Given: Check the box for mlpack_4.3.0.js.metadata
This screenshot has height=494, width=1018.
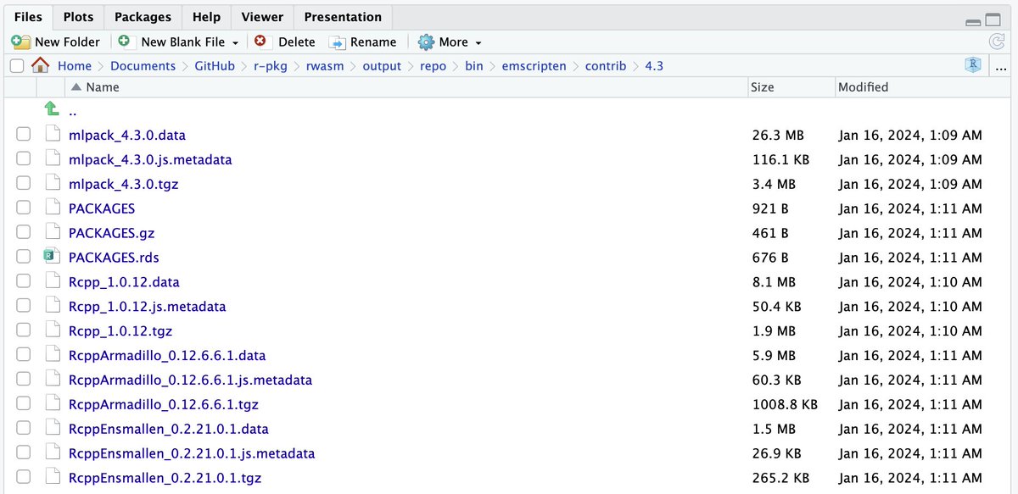Looking at the screenshot, I should [23, 159].
